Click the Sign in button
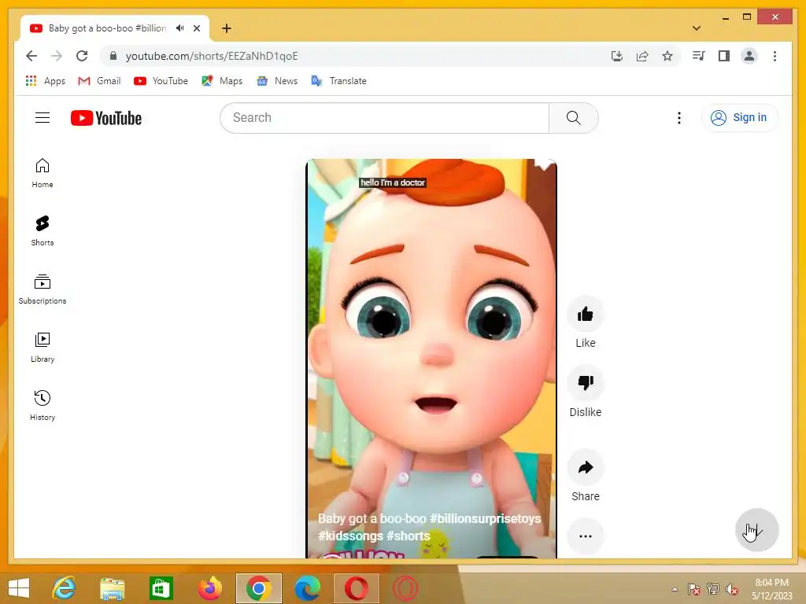 click(740, 118)
